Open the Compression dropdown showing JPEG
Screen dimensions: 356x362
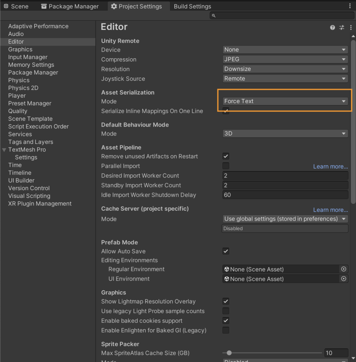pos(285,59)
